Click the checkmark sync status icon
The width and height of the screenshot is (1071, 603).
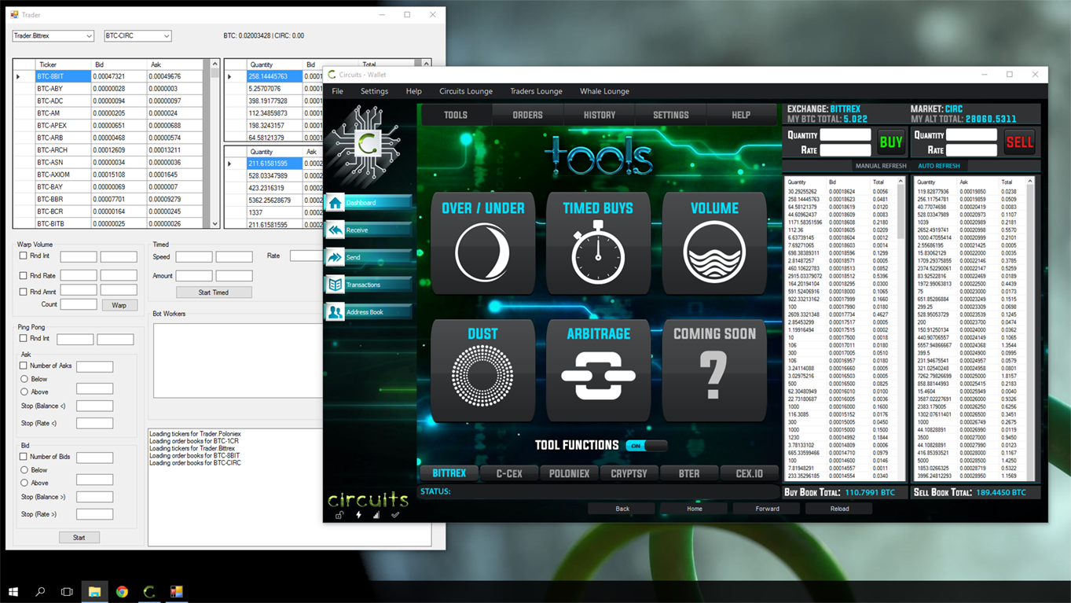[395, 515]
